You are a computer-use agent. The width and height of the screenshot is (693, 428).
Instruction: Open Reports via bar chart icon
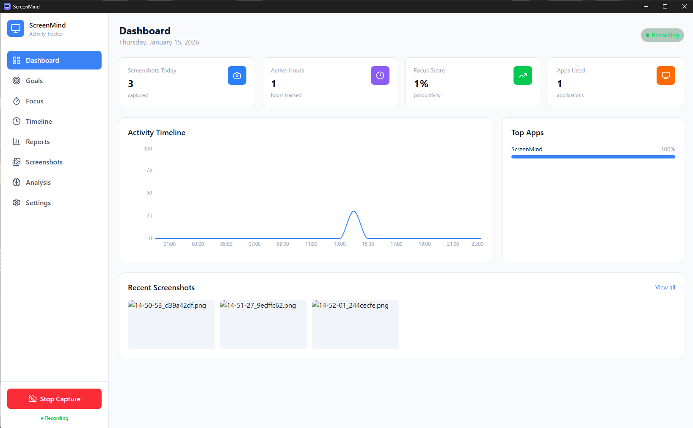click(x=16, y=142)
